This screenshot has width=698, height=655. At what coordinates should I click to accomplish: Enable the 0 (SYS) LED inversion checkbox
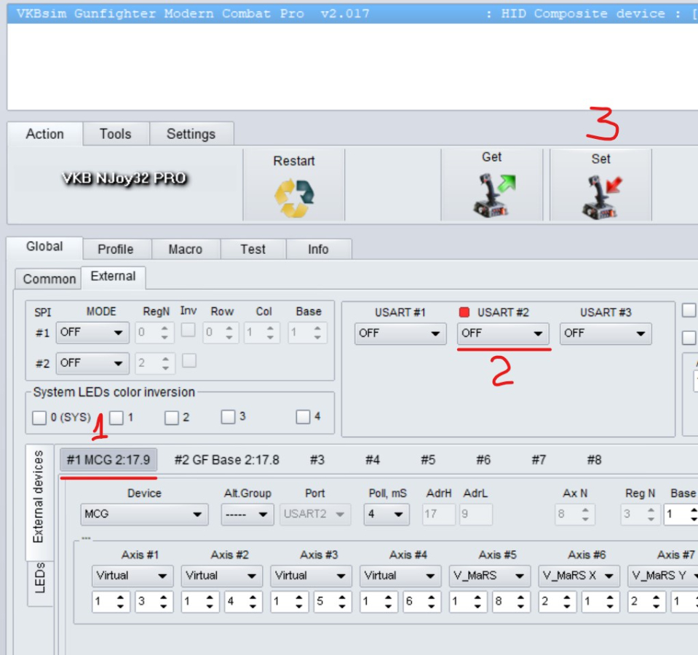(39, 418)
